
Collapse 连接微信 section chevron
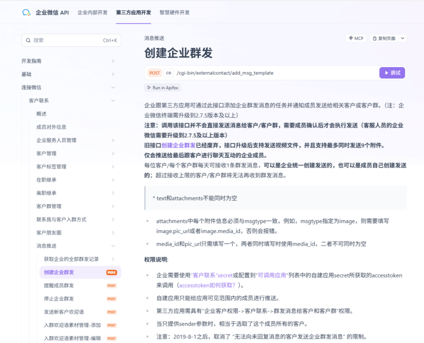click(113, 87)
